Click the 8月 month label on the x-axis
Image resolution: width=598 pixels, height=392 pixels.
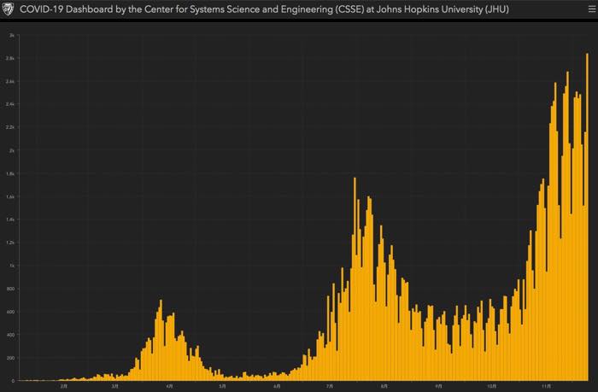pyautogui.click(x=384, y=387)
